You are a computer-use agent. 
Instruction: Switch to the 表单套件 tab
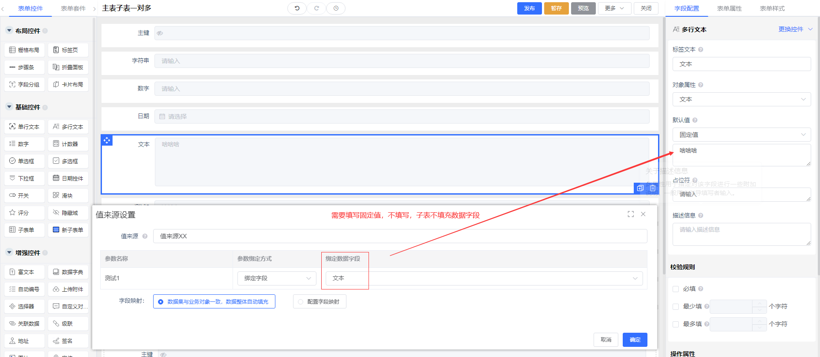[73, 8]
